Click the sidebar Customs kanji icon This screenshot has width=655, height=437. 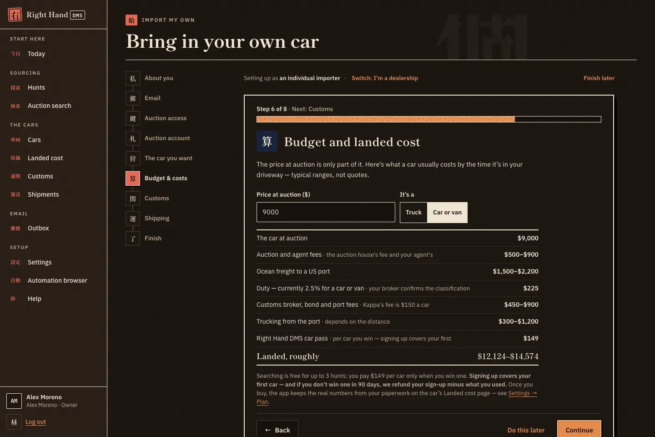15,177
